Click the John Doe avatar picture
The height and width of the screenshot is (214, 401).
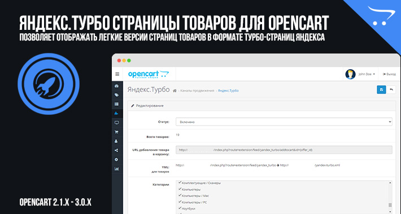(350, 74)
